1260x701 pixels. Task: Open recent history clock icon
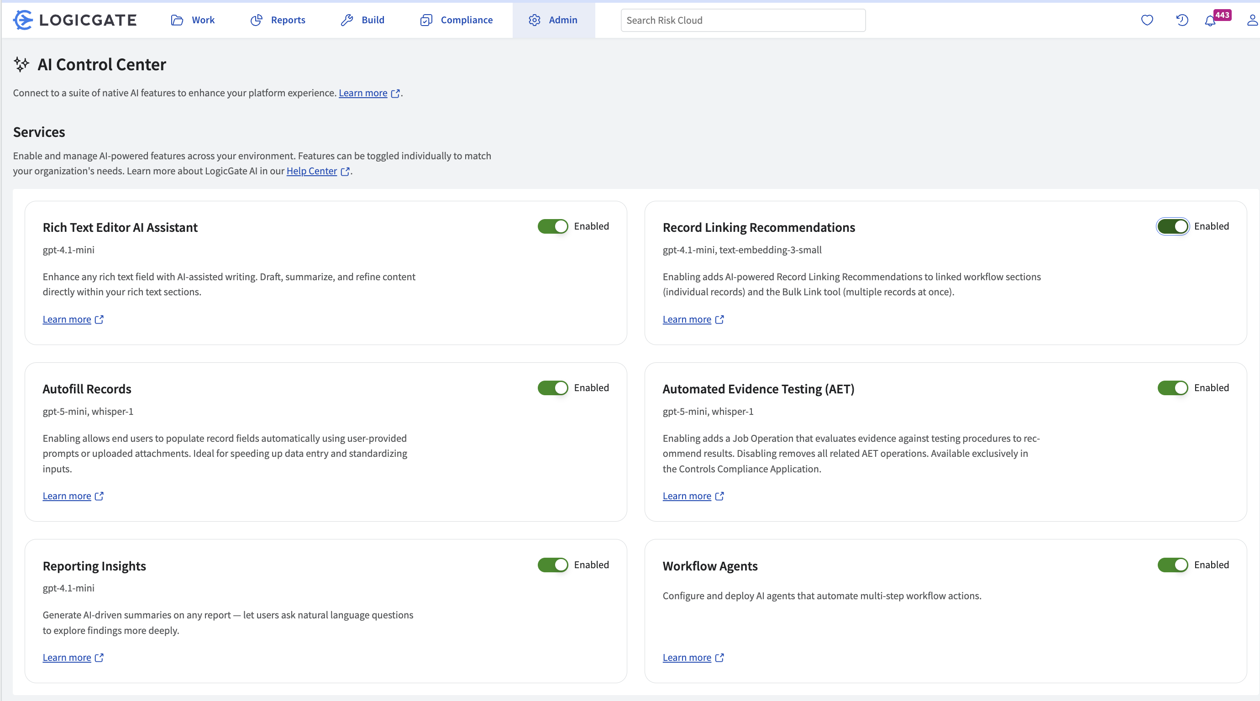1182,20
